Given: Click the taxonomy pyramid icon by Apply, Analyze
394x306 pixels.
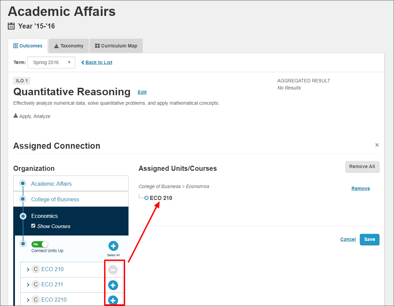Looking at the screenshot, I should tap(16, 116).
